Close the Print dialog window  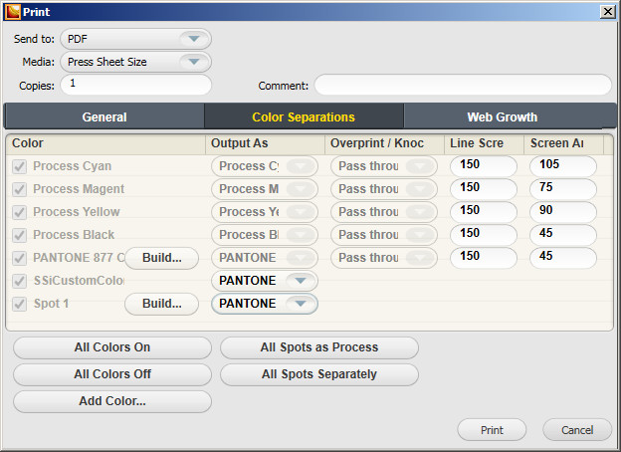tap(608, 11)
